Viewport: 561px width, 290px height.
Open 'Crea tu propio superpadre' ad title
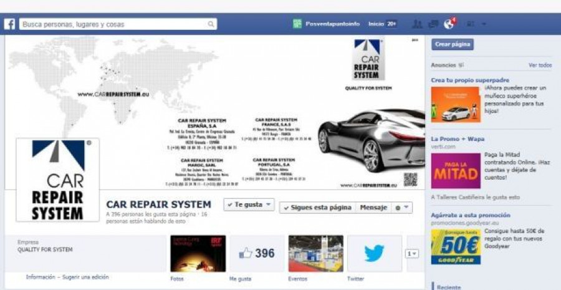click(470, 80)
